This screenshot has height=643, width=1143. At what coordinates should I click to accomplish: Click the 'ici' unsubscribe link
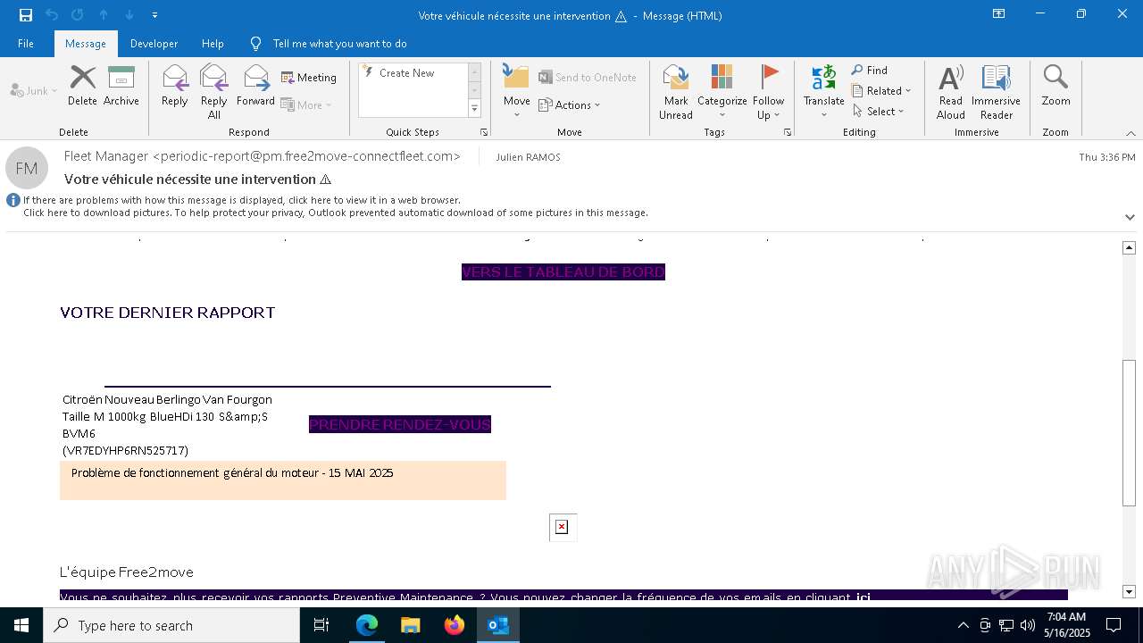point(863,597)
